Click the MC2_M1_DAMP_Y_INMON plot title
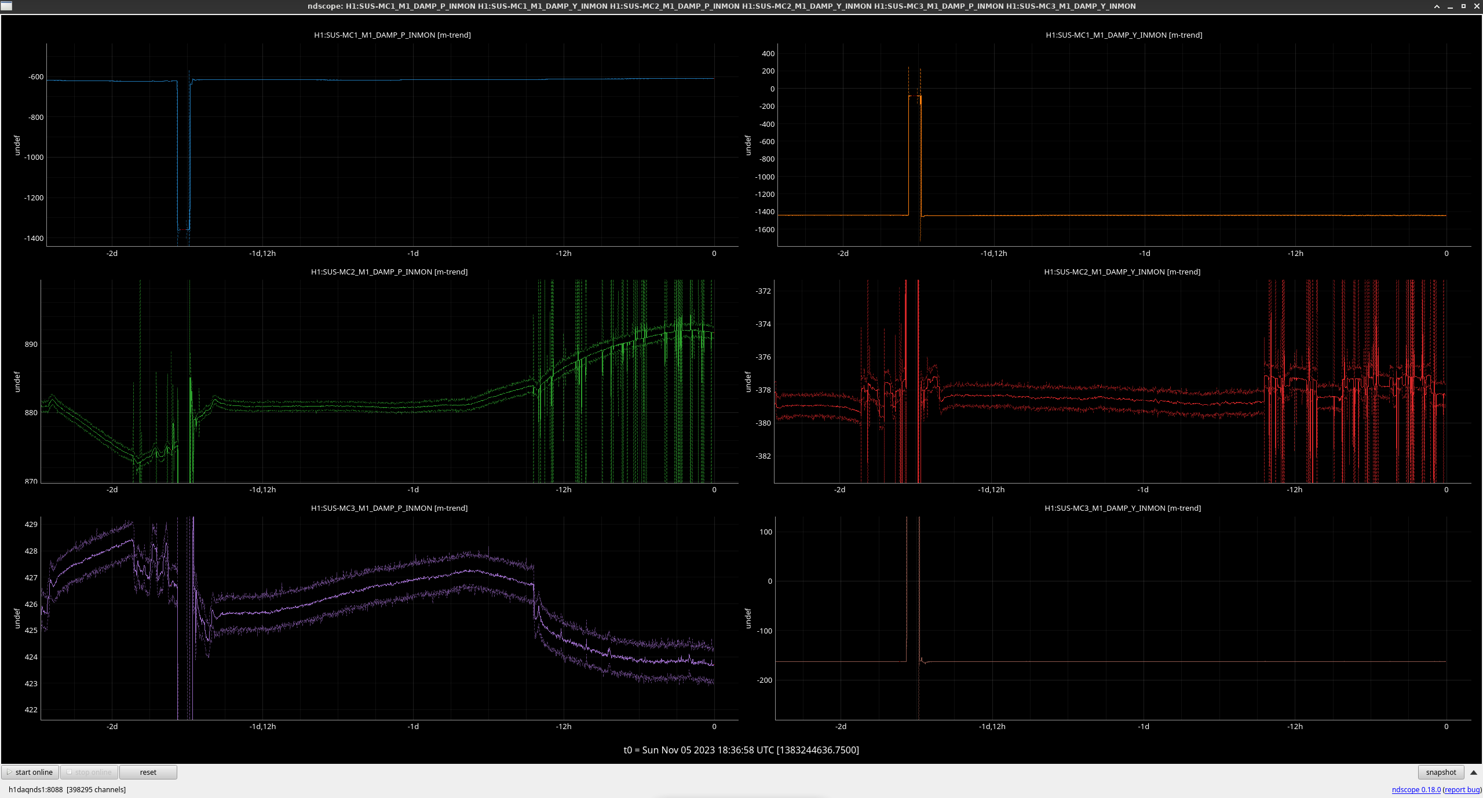The width and height of the screenshot is (1483, 798). [1122, 272]
